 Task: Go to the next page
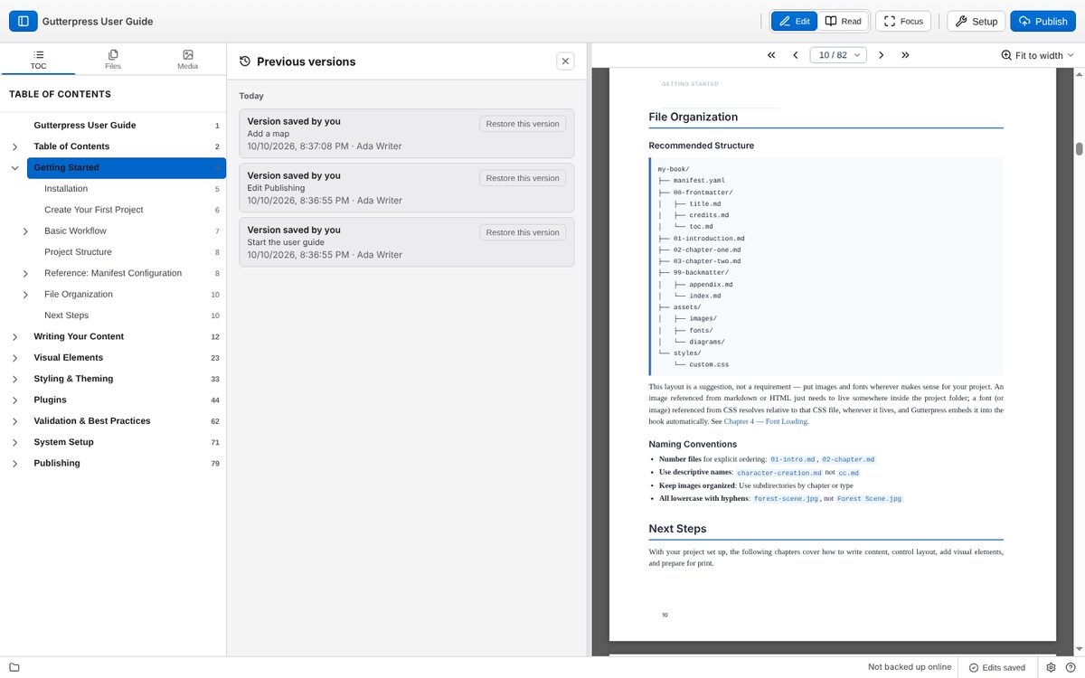pyautogui.click(x=882, y=55)
